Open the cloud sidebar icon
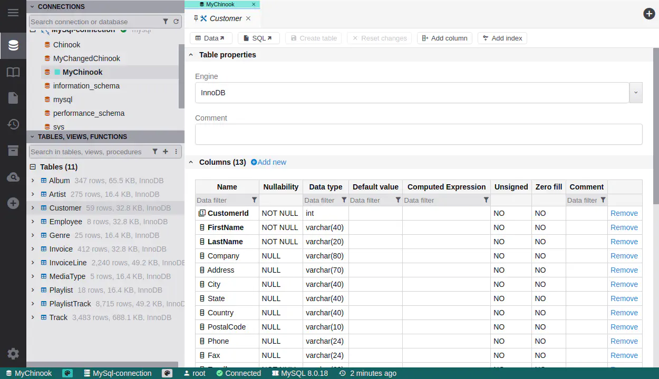Image resolution: width=659 pixels, height=379 pixels. point(13,177)
